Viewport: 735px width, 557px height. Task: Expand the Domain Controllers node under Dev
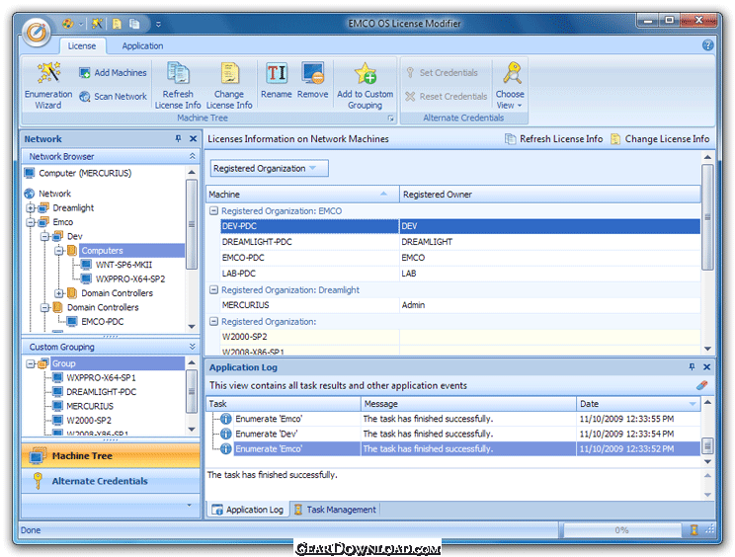click(x=59, y=293)
